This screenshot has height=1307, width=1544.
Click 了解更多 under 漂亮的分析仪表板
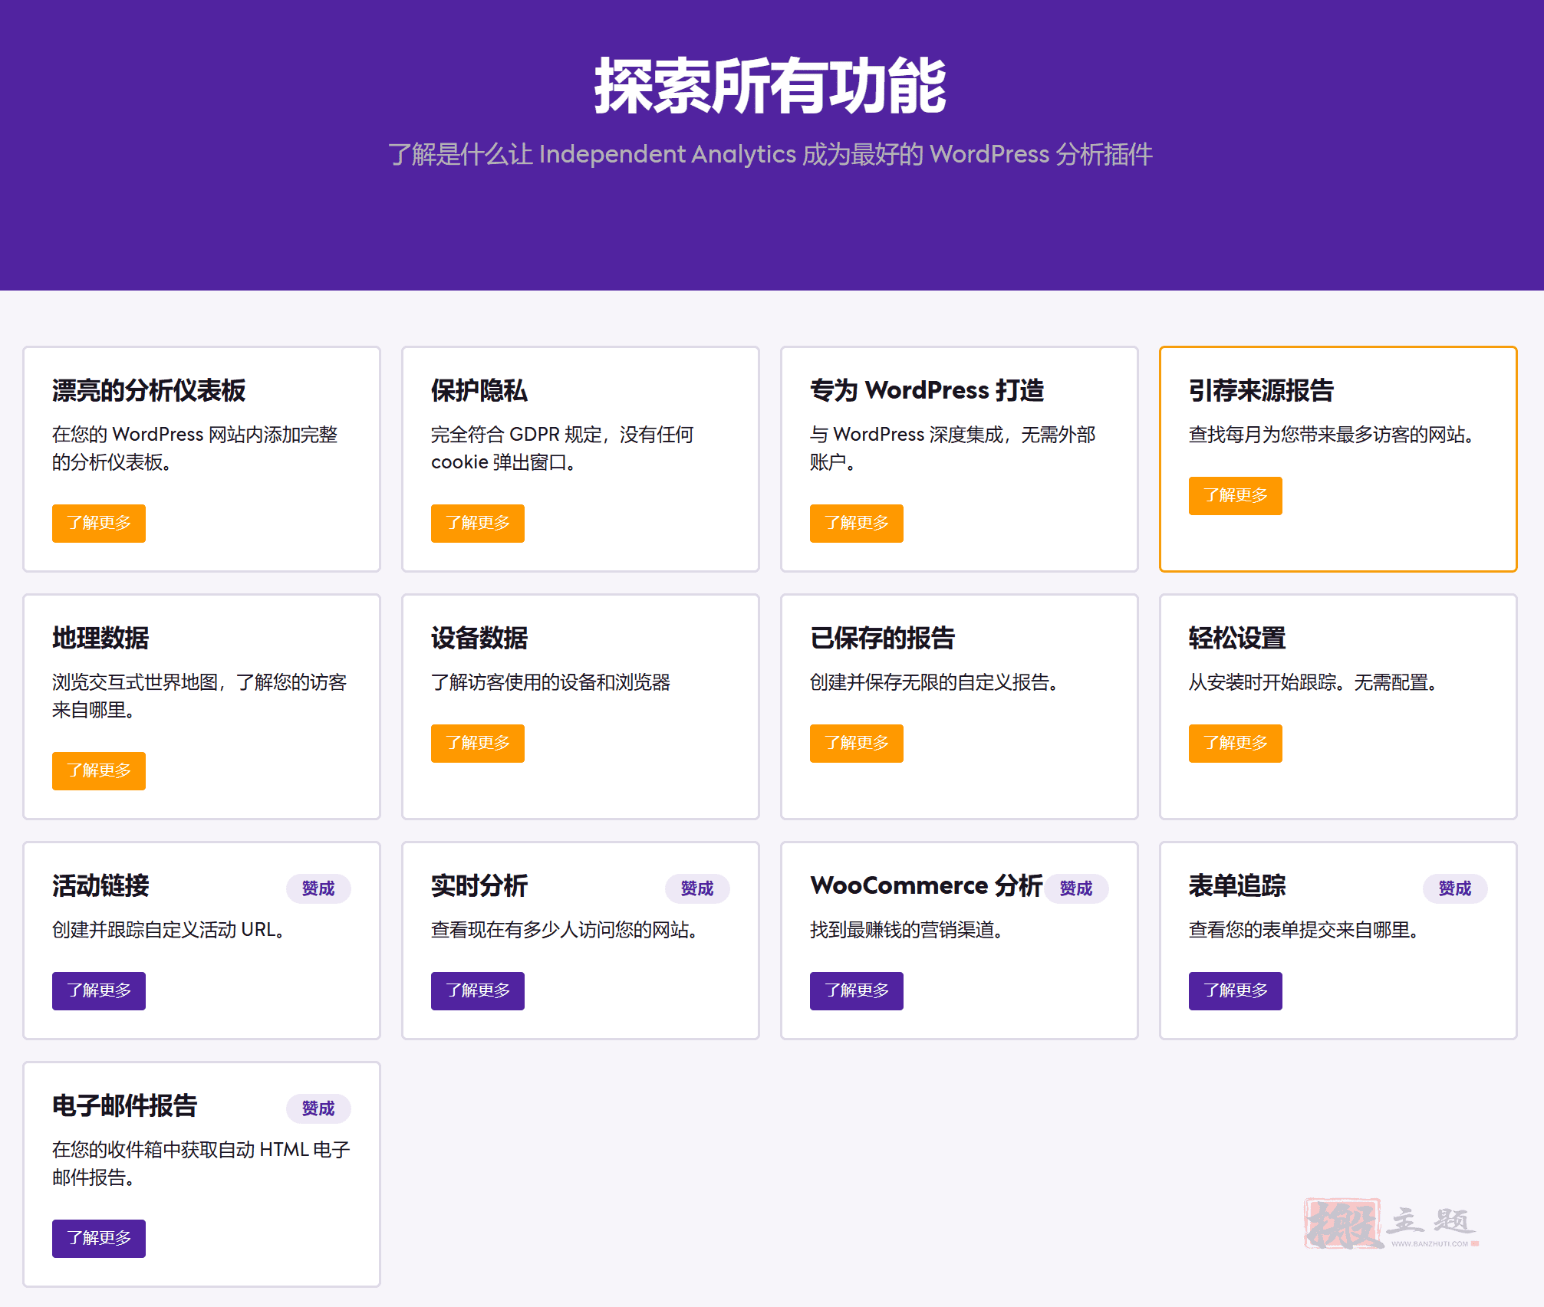point(99,524)
